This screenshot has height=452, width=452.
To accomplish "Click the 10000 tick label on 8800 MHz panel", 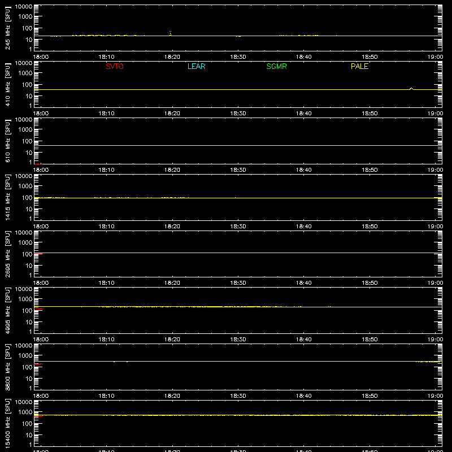I will click(x=24, y=346).
